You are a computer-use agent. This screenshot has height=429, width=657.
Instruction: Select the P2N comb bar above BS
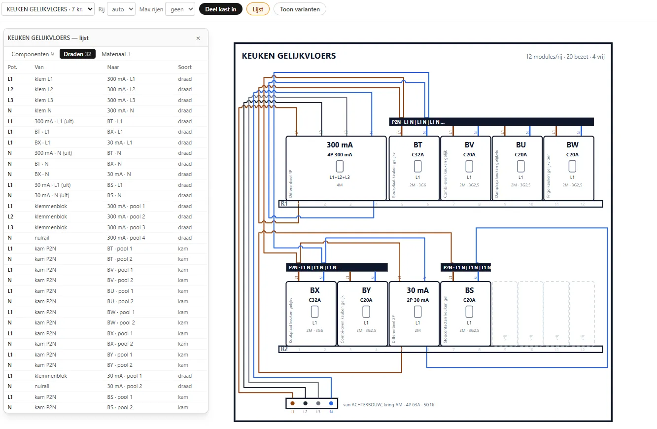(466, 267)
